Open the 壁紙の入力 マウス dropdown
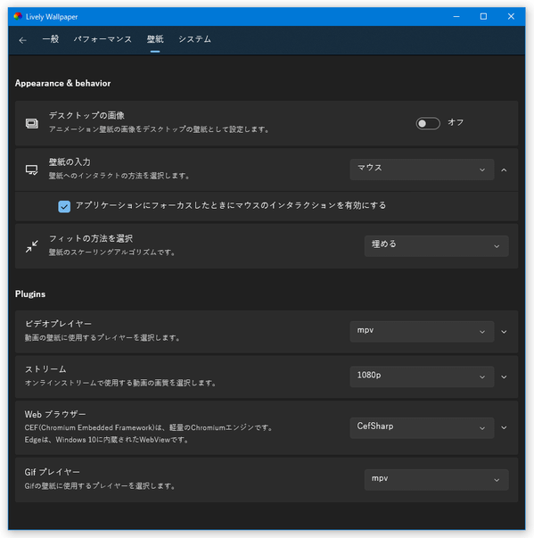534x538 pixels. point(422,170)
